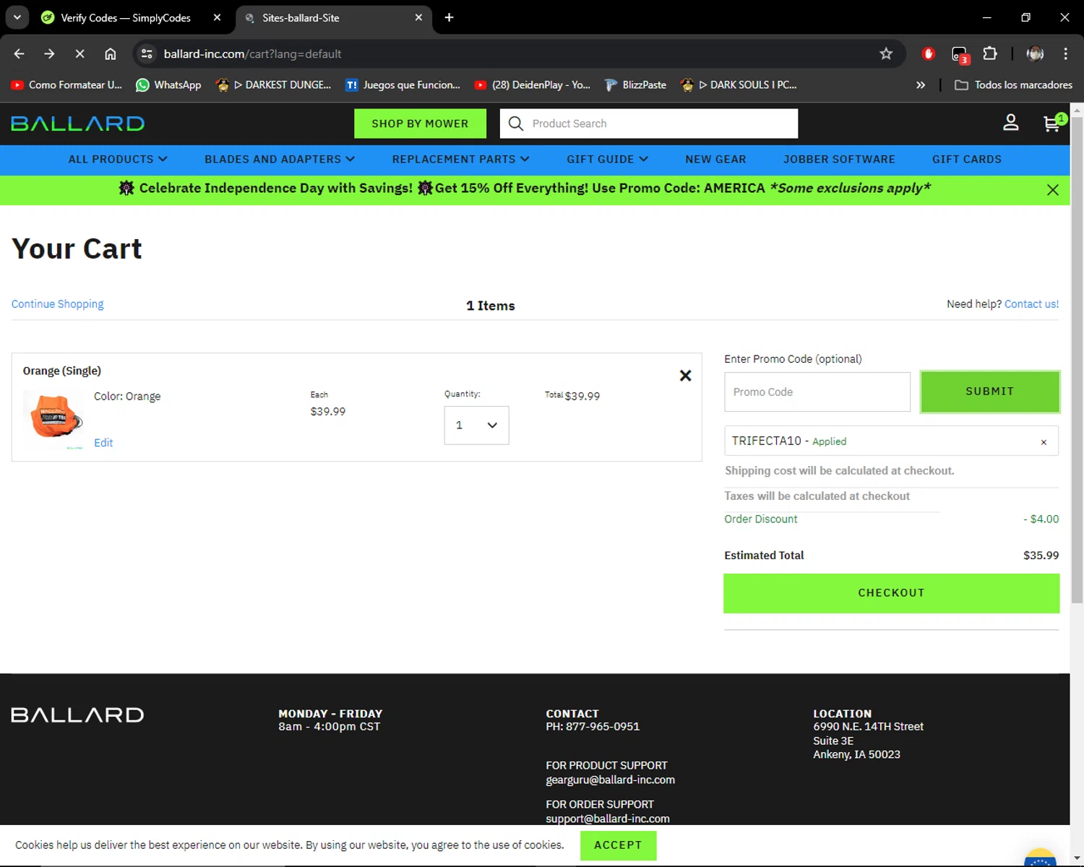Click the Order Discount label
Viewport: 1084px width, 867px height.
coord(761,519)
